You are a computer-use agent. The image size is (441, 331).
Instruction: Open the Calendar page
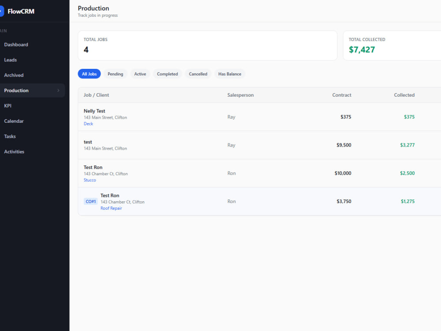coord(14,121)
